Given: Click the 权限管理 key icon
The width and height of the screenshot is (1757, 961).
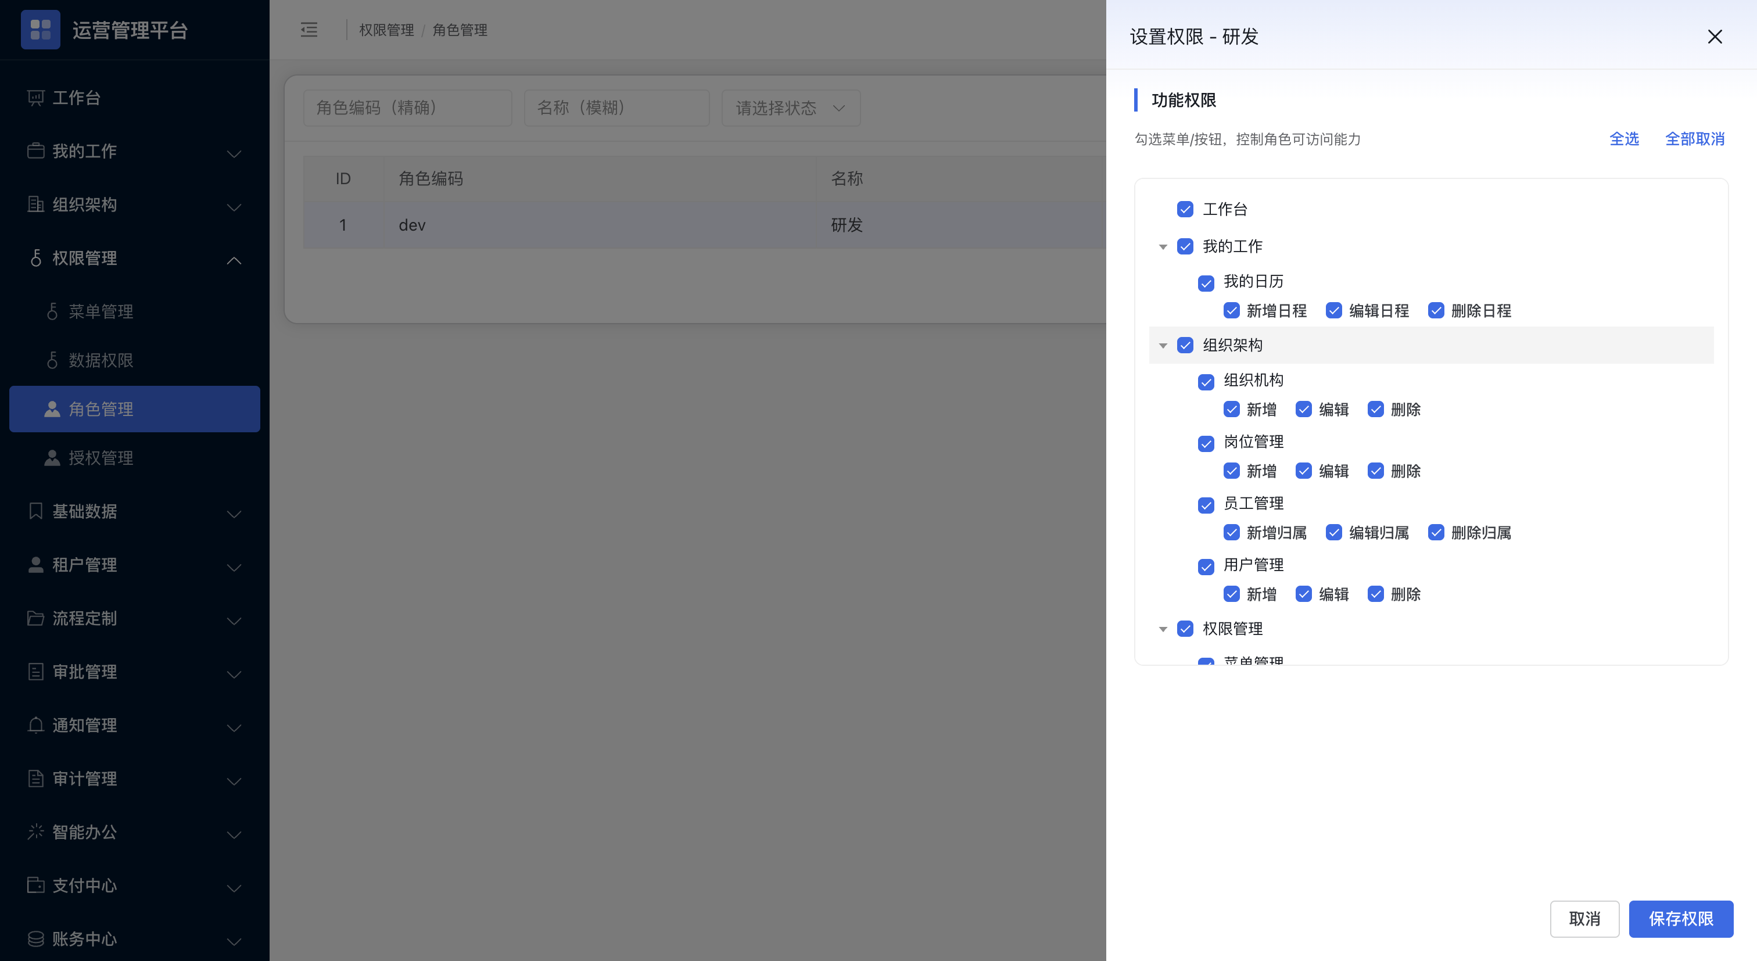Looking at the screenshot, I should tap(35, 258).
